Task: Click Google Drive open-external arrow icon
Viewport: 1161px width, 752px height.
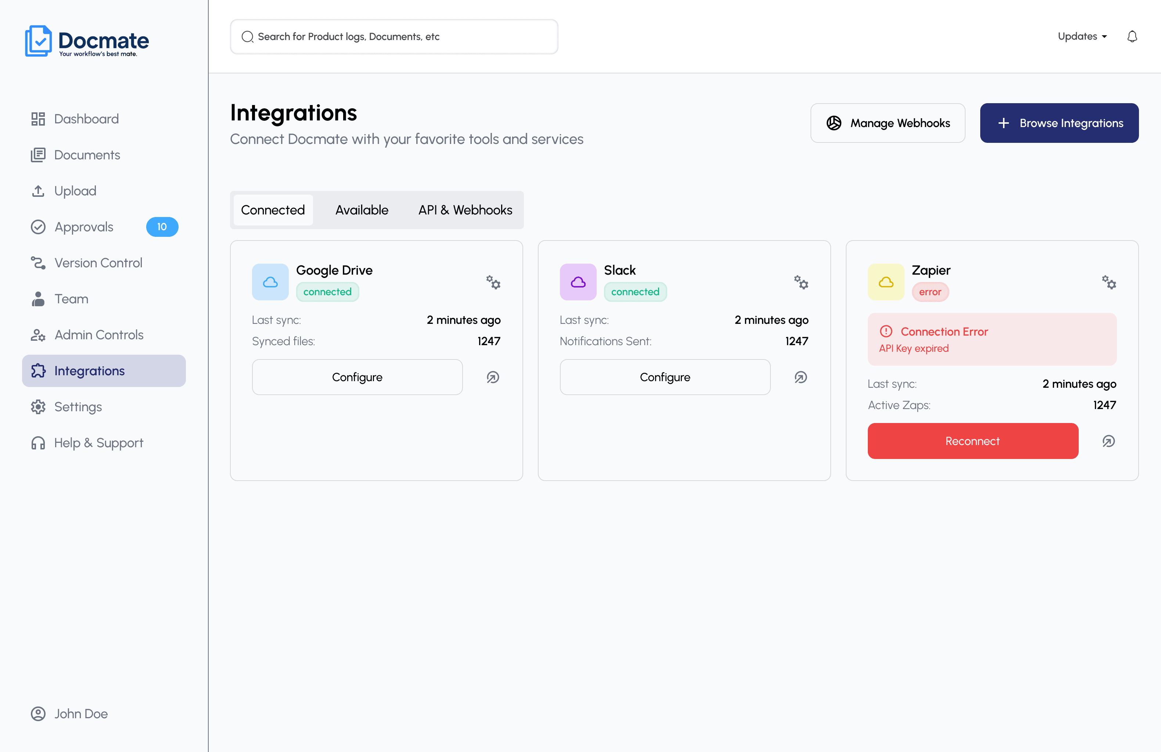Action: pyautogui.click(x=493, y=377)
